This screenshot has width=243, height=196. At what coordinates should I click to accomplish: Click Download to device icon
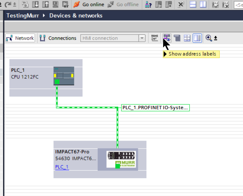pyautogui.click(x=35, y=4)
